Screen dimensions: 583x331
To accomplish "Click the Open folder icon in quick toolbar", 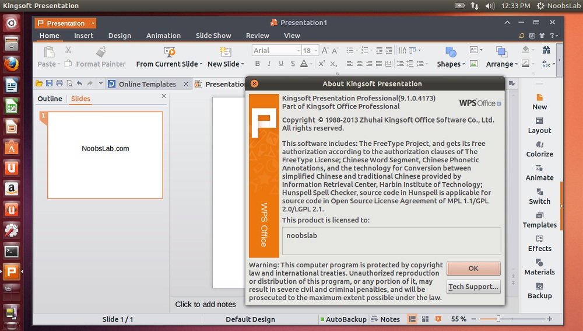I will [x=39, y=84].
